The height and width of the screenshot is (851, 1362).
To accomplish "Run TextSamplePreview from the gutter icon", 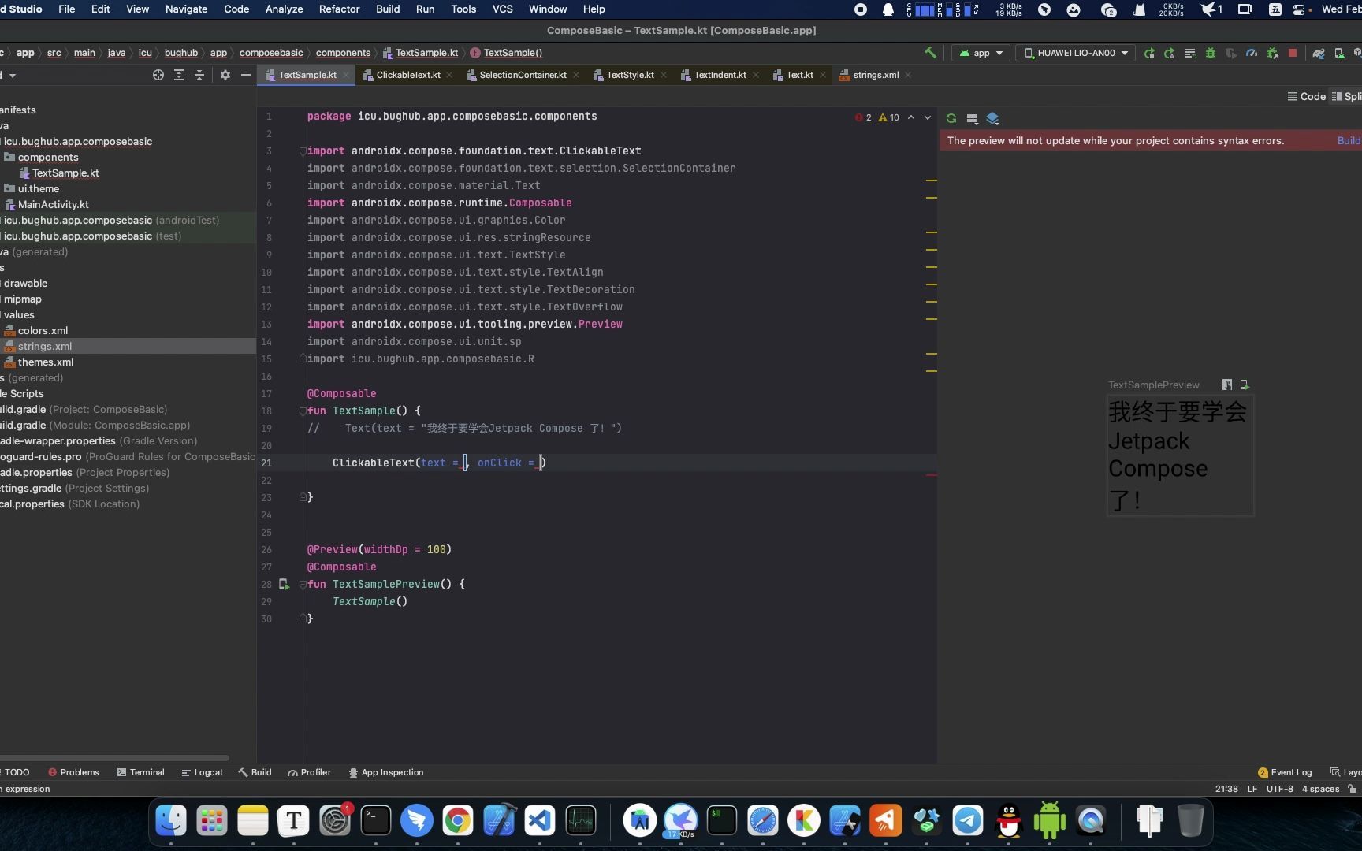I will pyautogui.click(x=285, y=584).
